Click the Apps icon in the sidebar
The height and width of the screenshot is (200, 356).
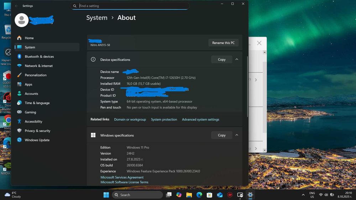click(x=19, y=84)
